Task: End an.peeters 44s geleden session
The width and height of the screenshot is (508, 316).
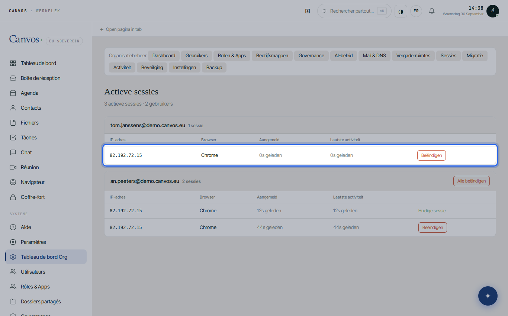Action: click(x=433, y=228)
